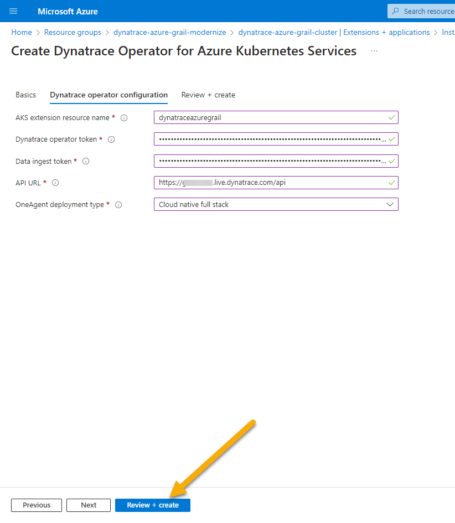Click info icon beside Dynatrace operator token
This screenshot has width=455, height=523.
(111, 139)
